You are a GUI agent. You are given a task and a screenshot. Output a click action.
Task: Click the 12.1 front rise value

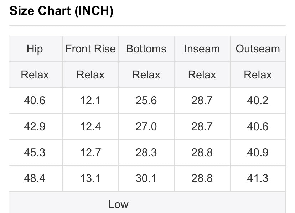pyautogui.click(x=90, y=101)
